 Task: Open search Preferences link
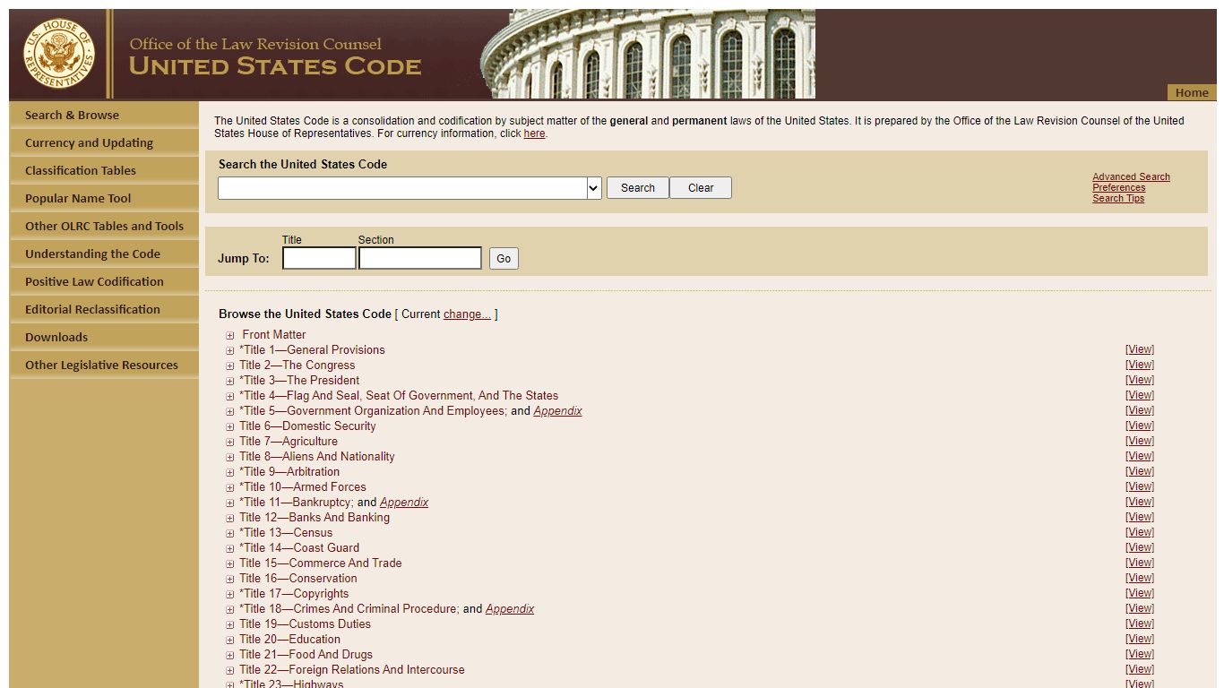tap(1118, 188)
